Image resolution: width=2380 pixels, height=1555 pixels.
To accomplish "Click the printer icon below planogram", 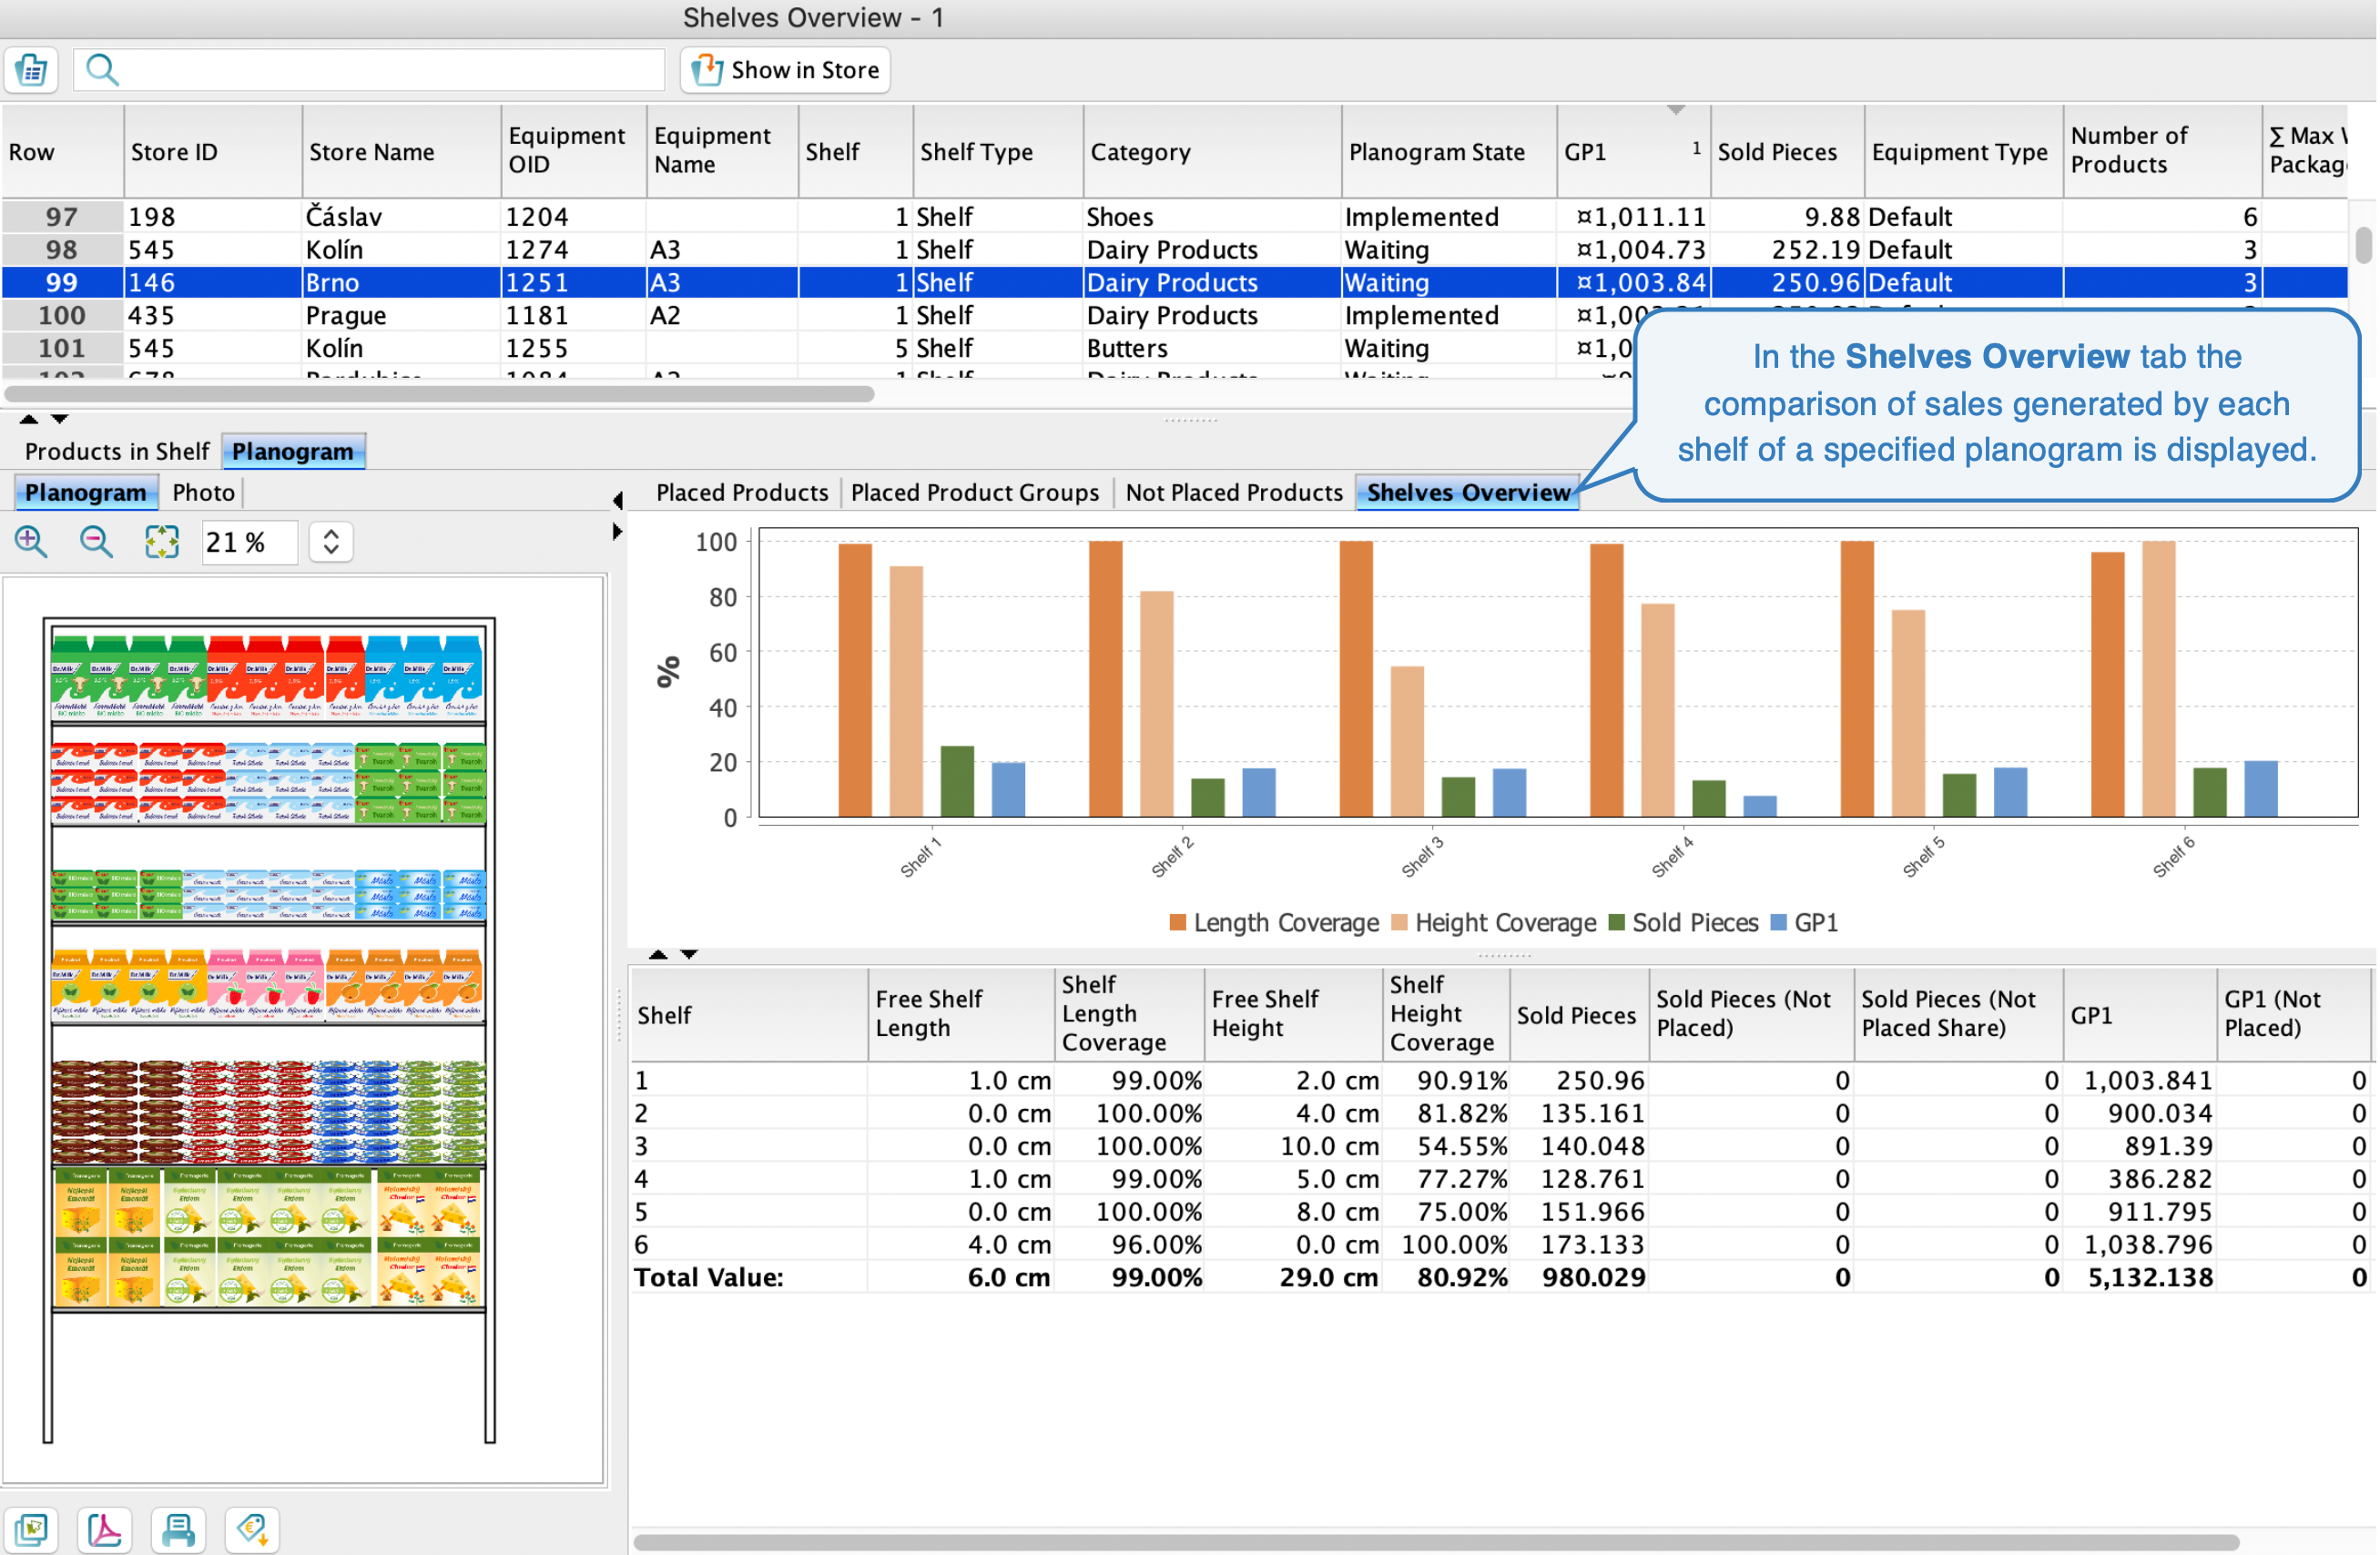I will pos(178,1528).
